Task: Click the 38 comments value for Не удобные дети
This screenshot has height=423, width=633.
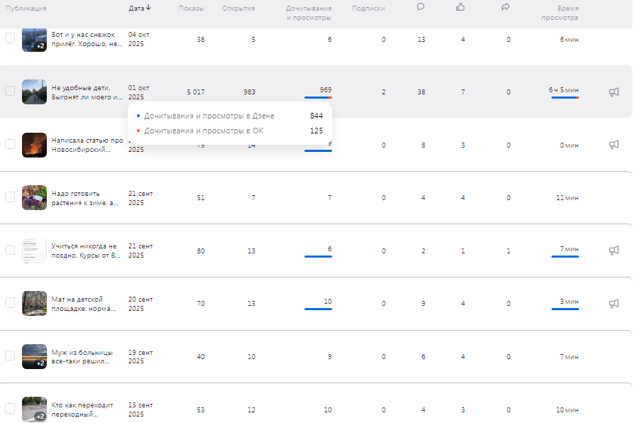Action: tap(422, 92)
